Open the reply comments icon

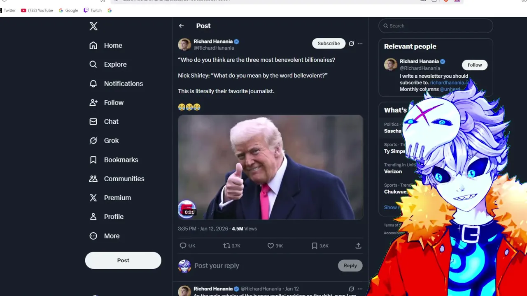pyautogui.click(x=183, y=245)
